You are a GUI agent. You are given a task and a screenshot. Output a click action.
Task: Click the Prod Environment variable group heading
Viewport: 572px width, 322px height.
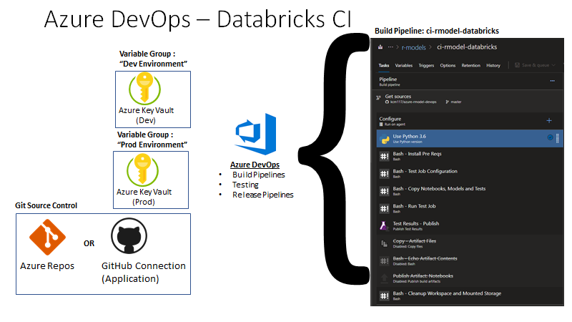(x=152, y=140)
